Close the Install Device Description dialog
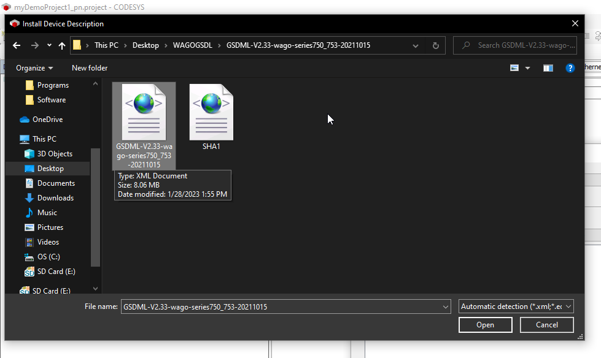601x358 pixels. (x=575, y=23)
